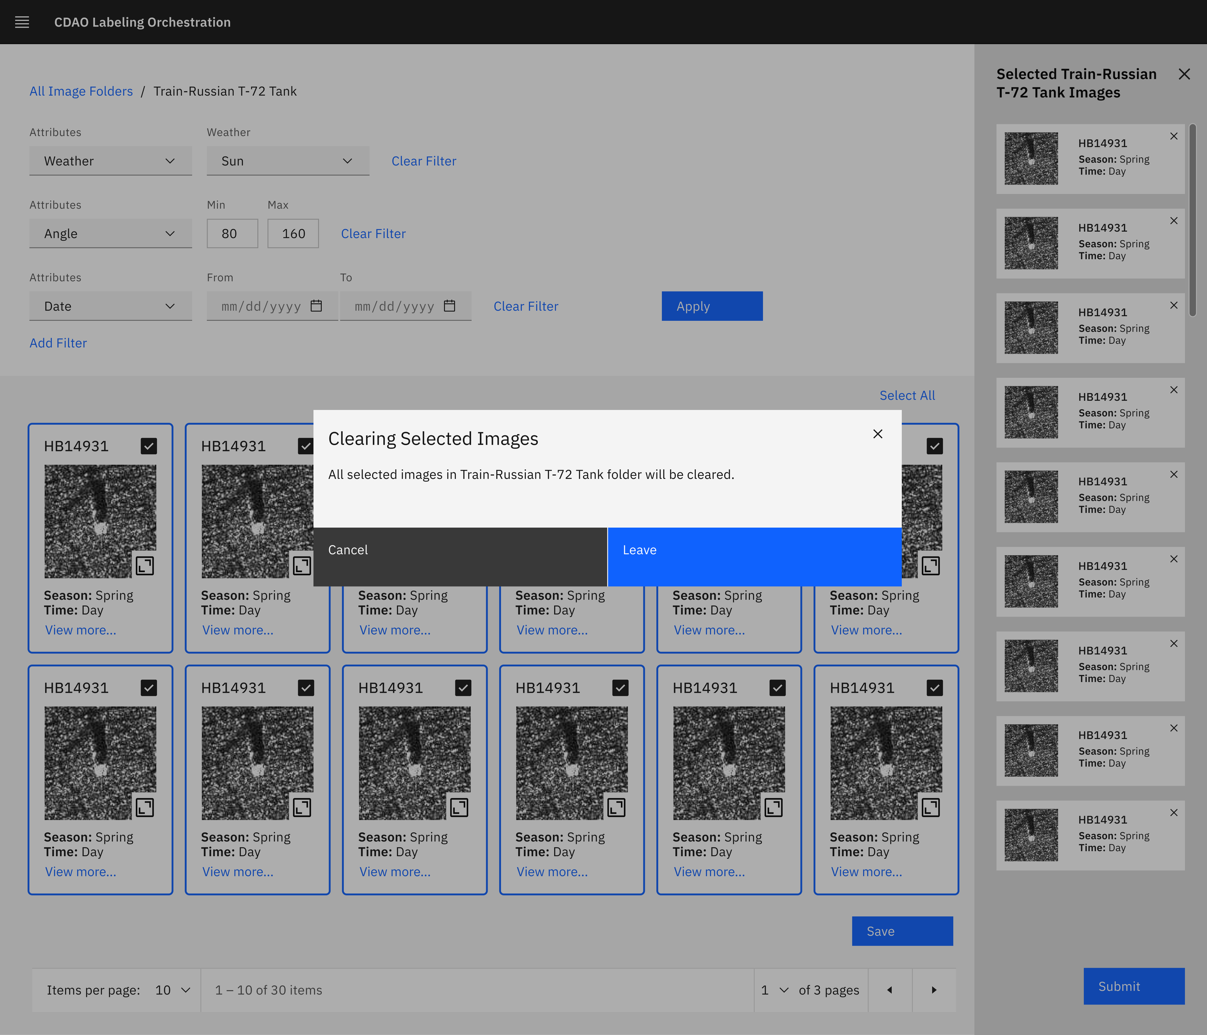
Task: Open calendar picker for From date
Action: [x=316, y=306]
